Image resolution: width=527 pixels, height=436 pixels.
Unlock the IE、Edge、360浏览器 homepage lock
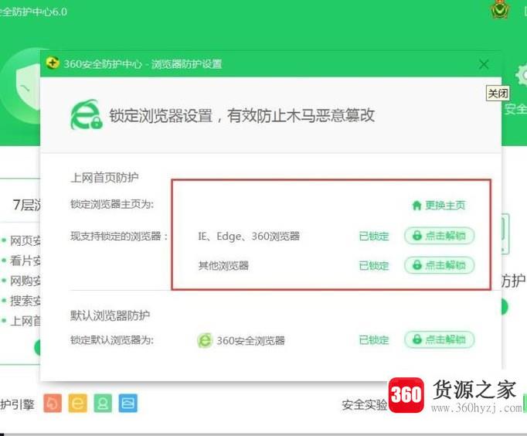coord(439,236)
